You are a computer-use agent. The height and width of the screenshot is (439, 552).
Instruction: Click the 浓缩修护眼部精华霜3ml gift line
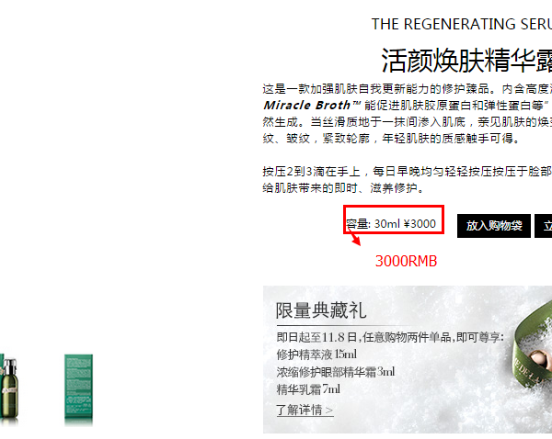coord(336,372)
